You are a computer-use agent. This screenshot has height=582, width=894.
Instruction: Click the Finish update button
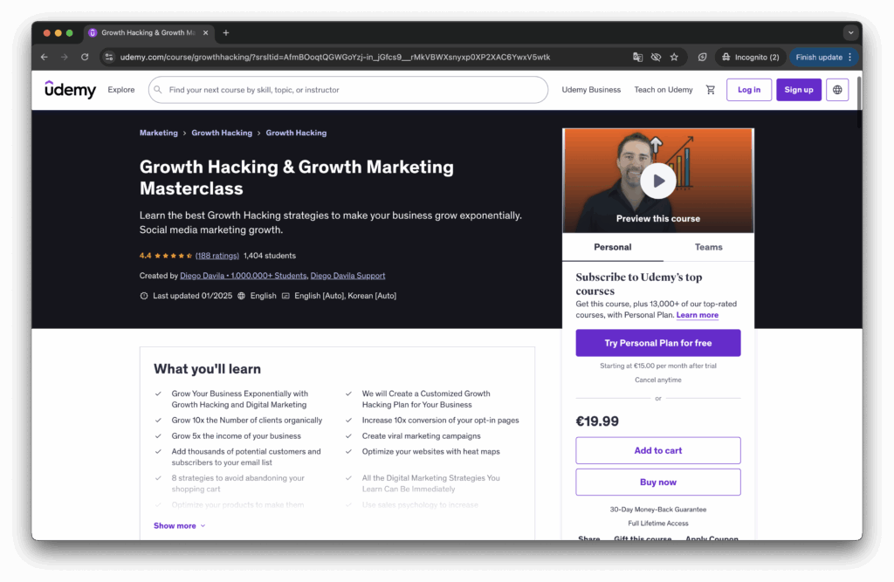[823, 57]
